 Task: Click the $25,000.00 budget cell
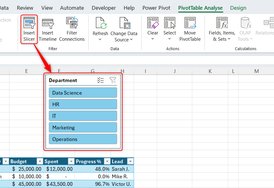tap(26, 169)
